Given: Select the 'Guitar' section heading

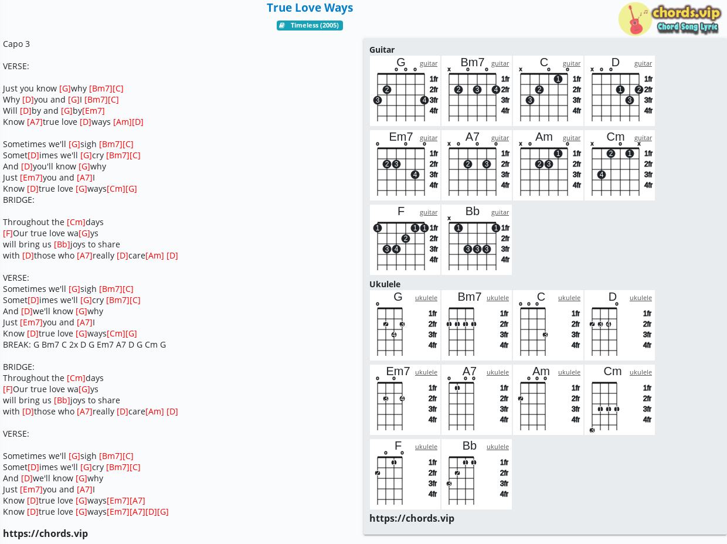Looking at the screenshot, I should [x=382, y=50].
